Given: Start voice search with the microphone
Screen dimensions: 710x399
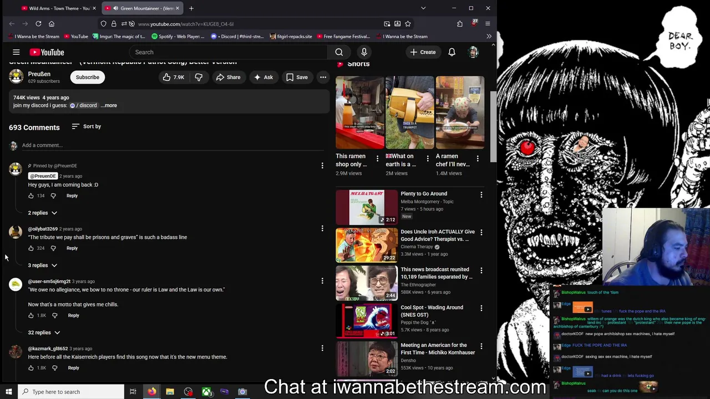Looking at the screenshot, I should coord(364,52).
